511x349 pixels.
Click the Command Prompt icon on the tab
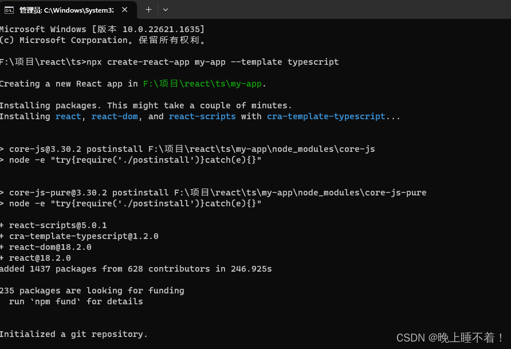[x=8, y=10]
